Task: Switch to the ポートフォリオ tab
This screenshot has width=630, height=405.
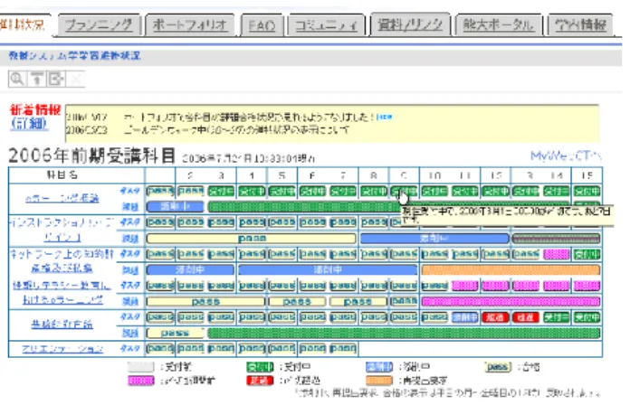Action: pos(190,25)
